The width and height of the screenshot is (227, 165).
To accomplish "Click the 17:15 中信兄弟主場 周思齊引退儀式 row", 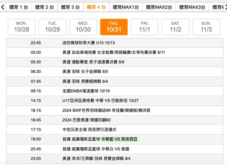I will pos(89,130).
